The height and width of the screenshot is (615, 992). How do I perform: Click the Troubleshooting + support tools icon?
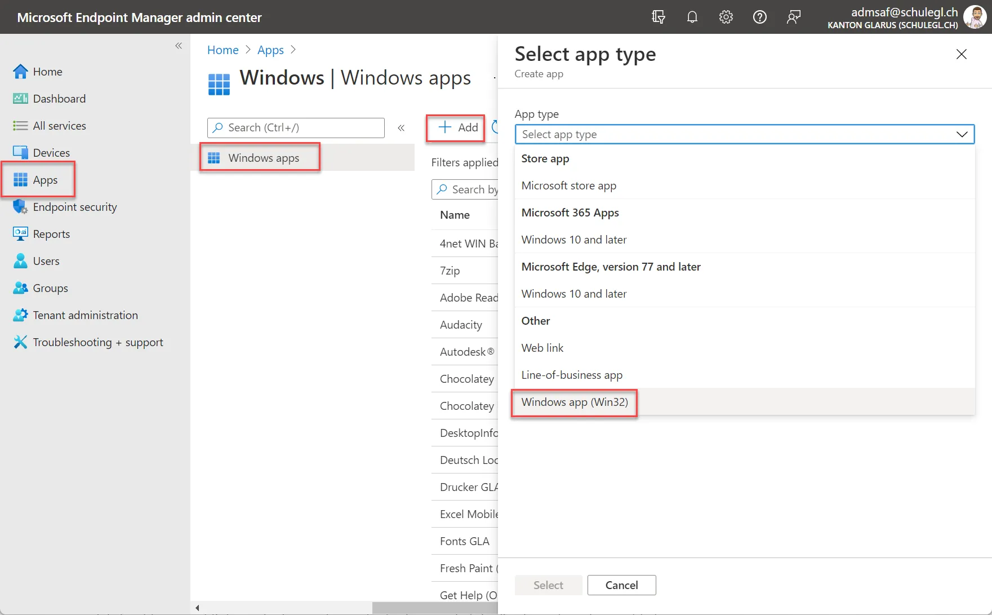[x=20, y=342]
